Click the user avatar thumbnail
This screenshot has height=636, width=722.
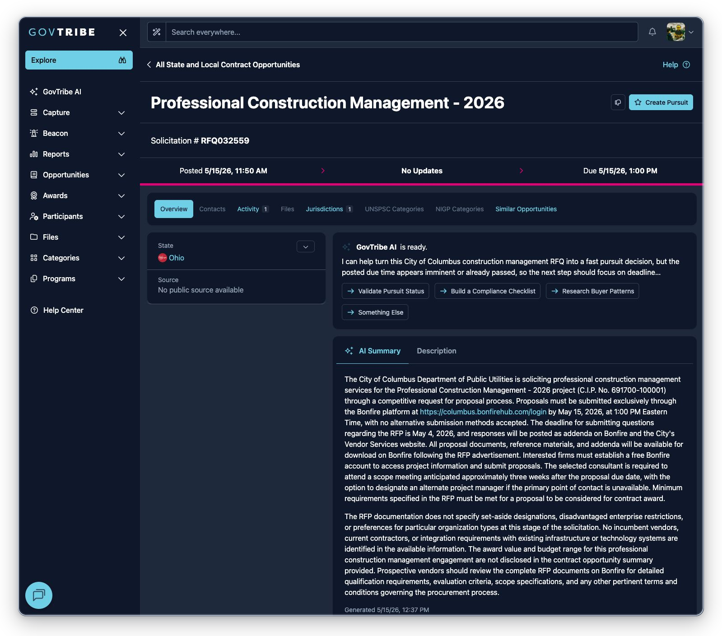coord(676,32)
